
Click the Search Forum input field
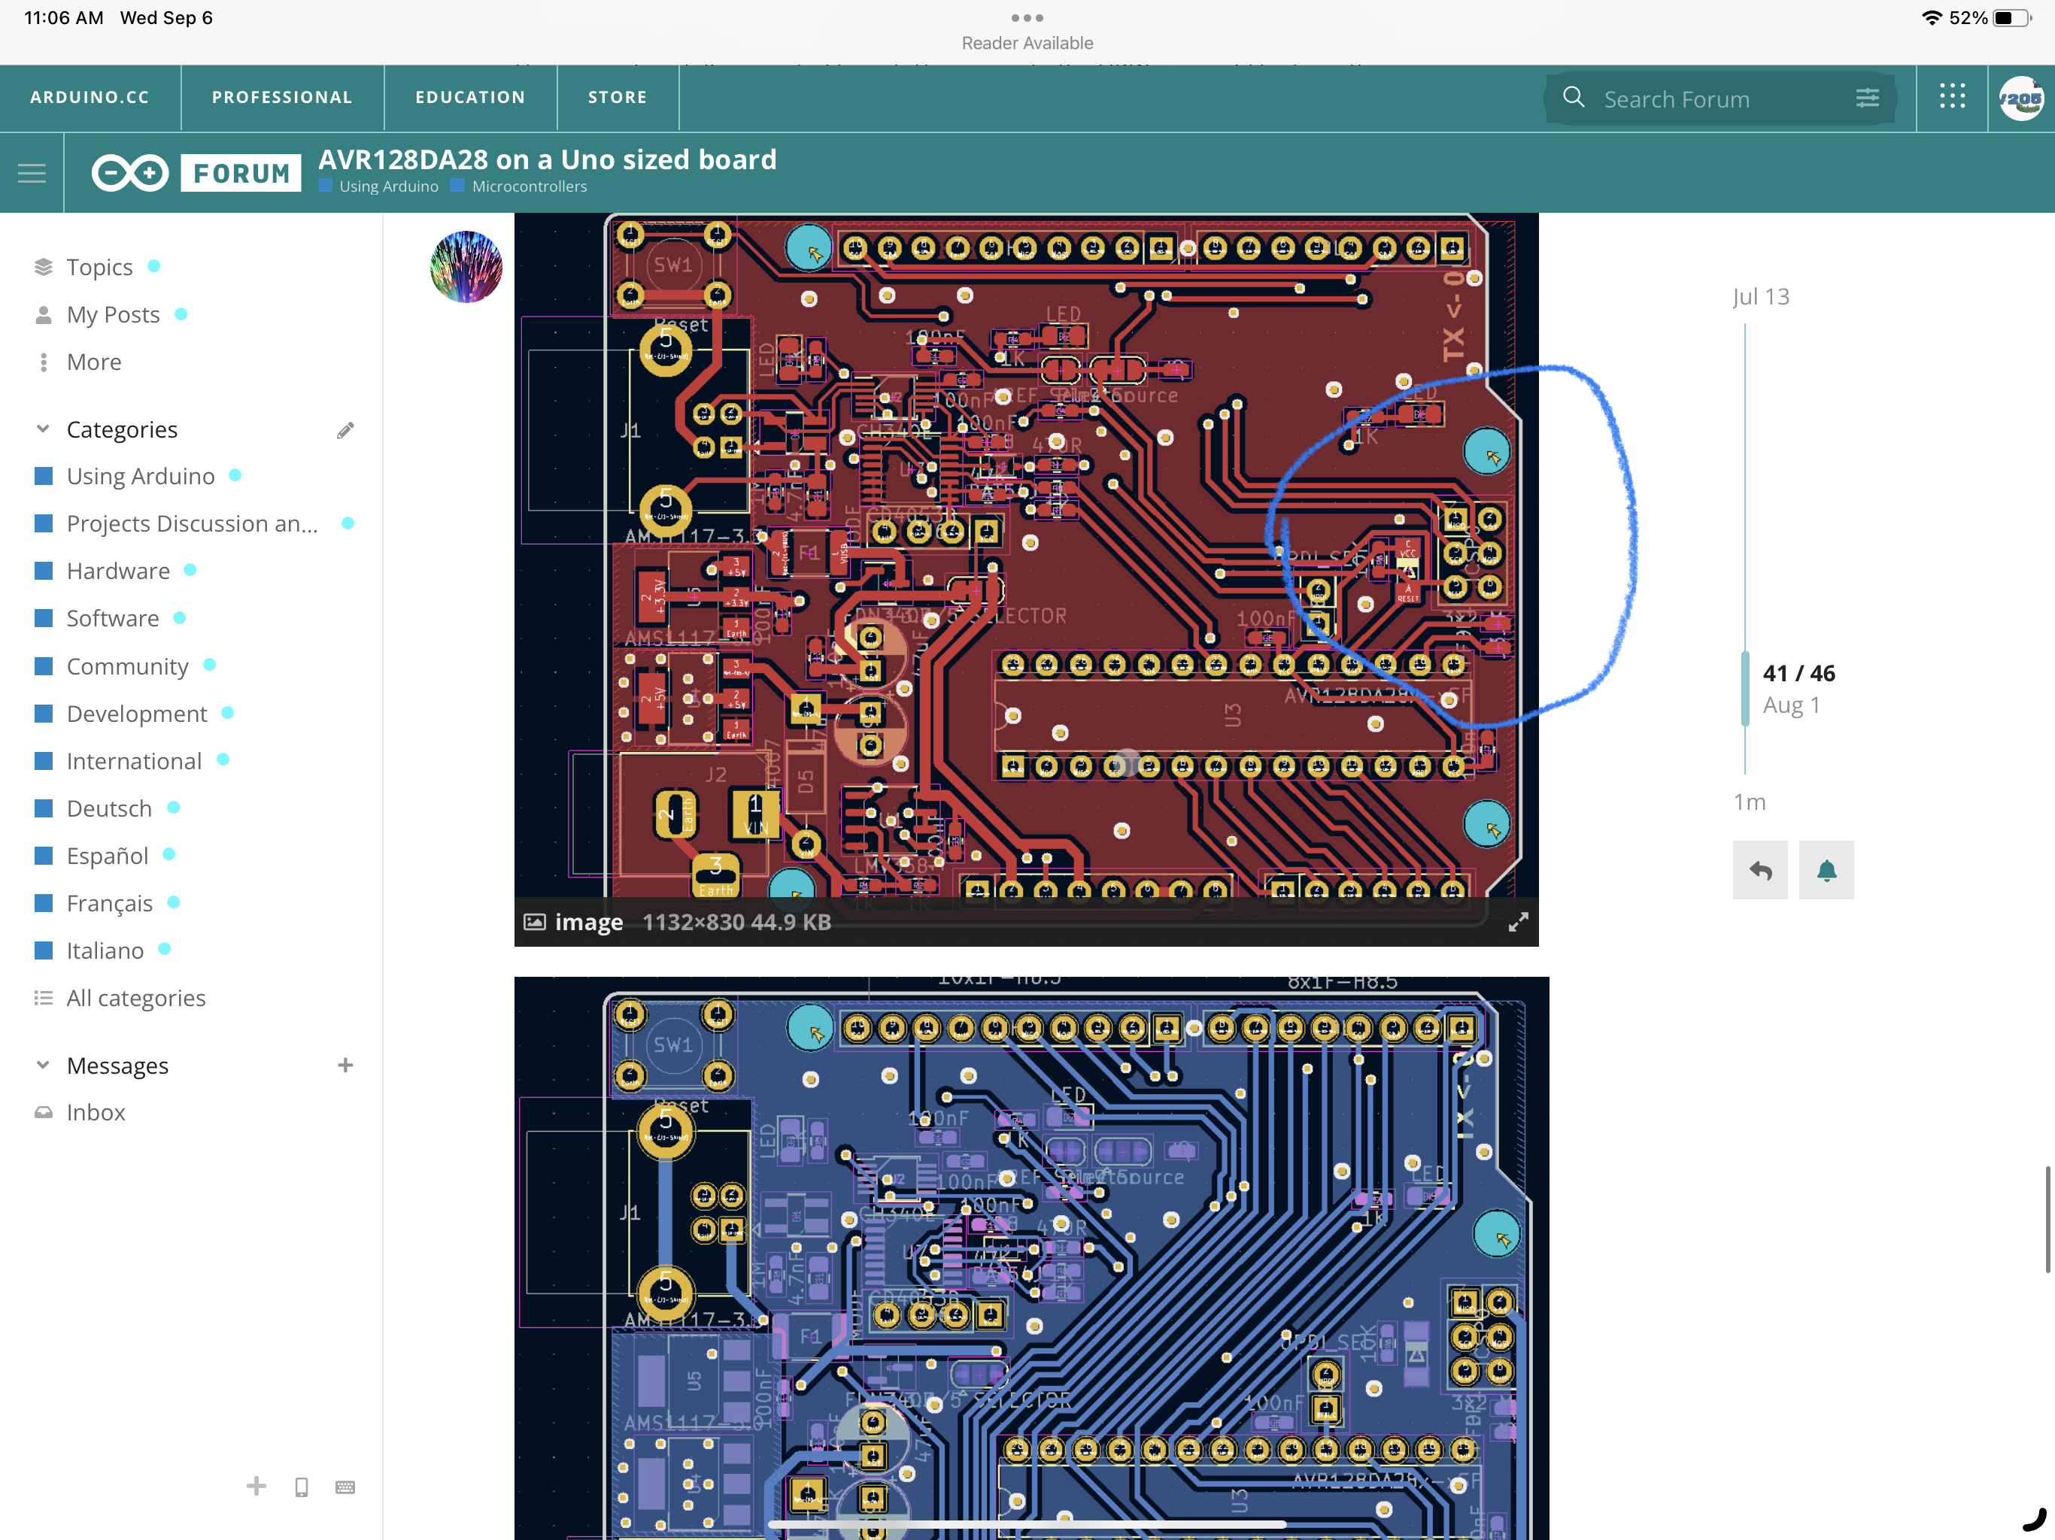tap(1719, 99)
